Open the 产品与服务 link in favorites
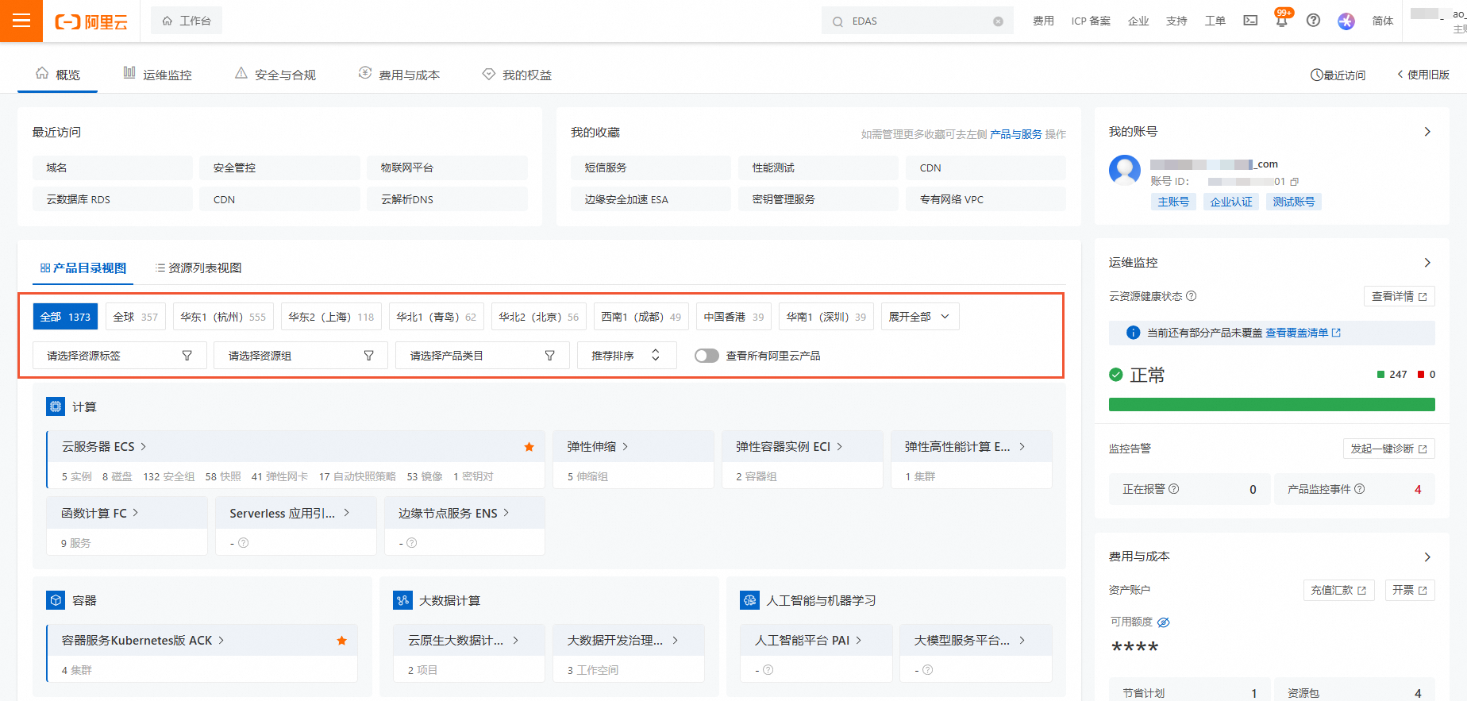 click(1015, 134)
